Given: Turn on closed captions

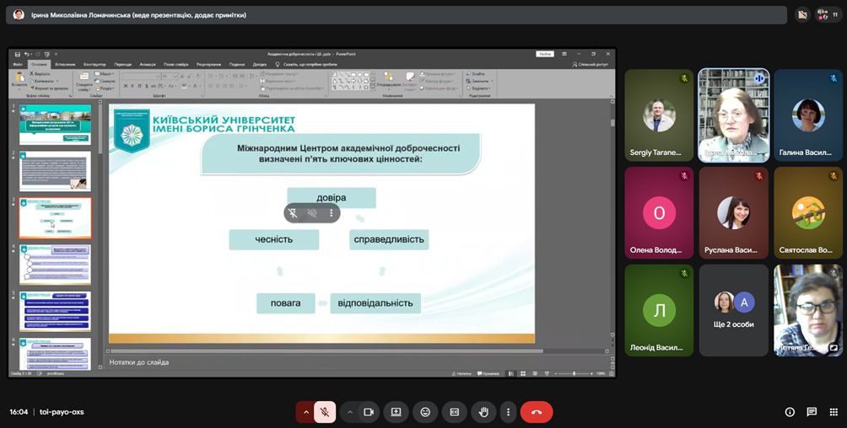Looking at the screenshot, I should point(454,412).
